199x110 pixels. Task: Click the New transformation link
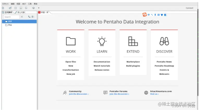point(71,68)
